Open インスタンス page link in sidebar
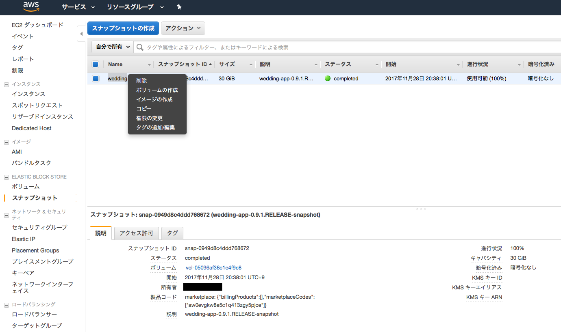The height and width of the screenshot is (332, 561). click(x=28, y=94)
